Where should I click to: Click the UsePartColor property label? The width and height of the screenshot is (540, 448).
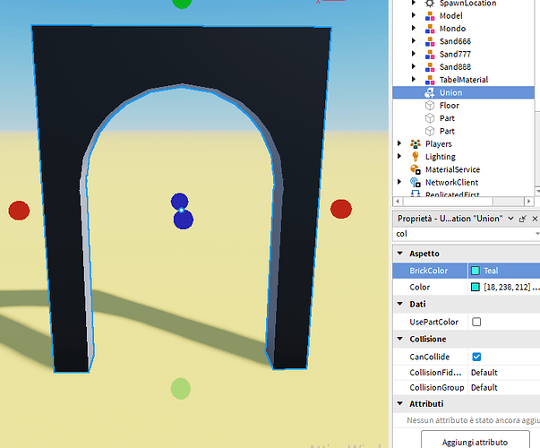tap(433, 322)
